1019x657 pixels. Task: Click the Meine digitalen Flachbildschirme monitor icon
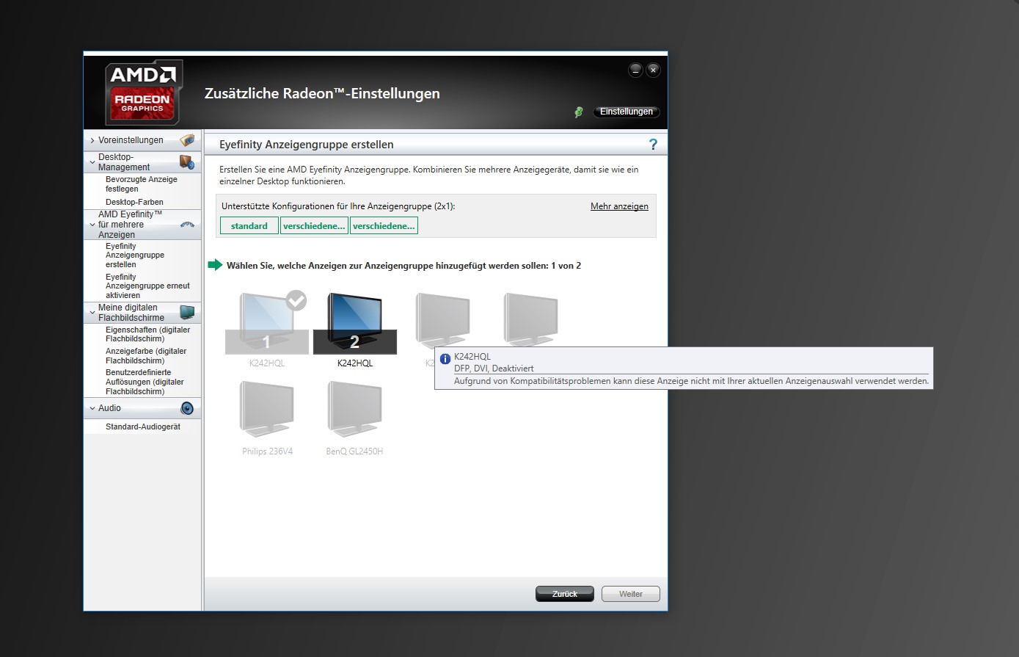pos(187,313)
